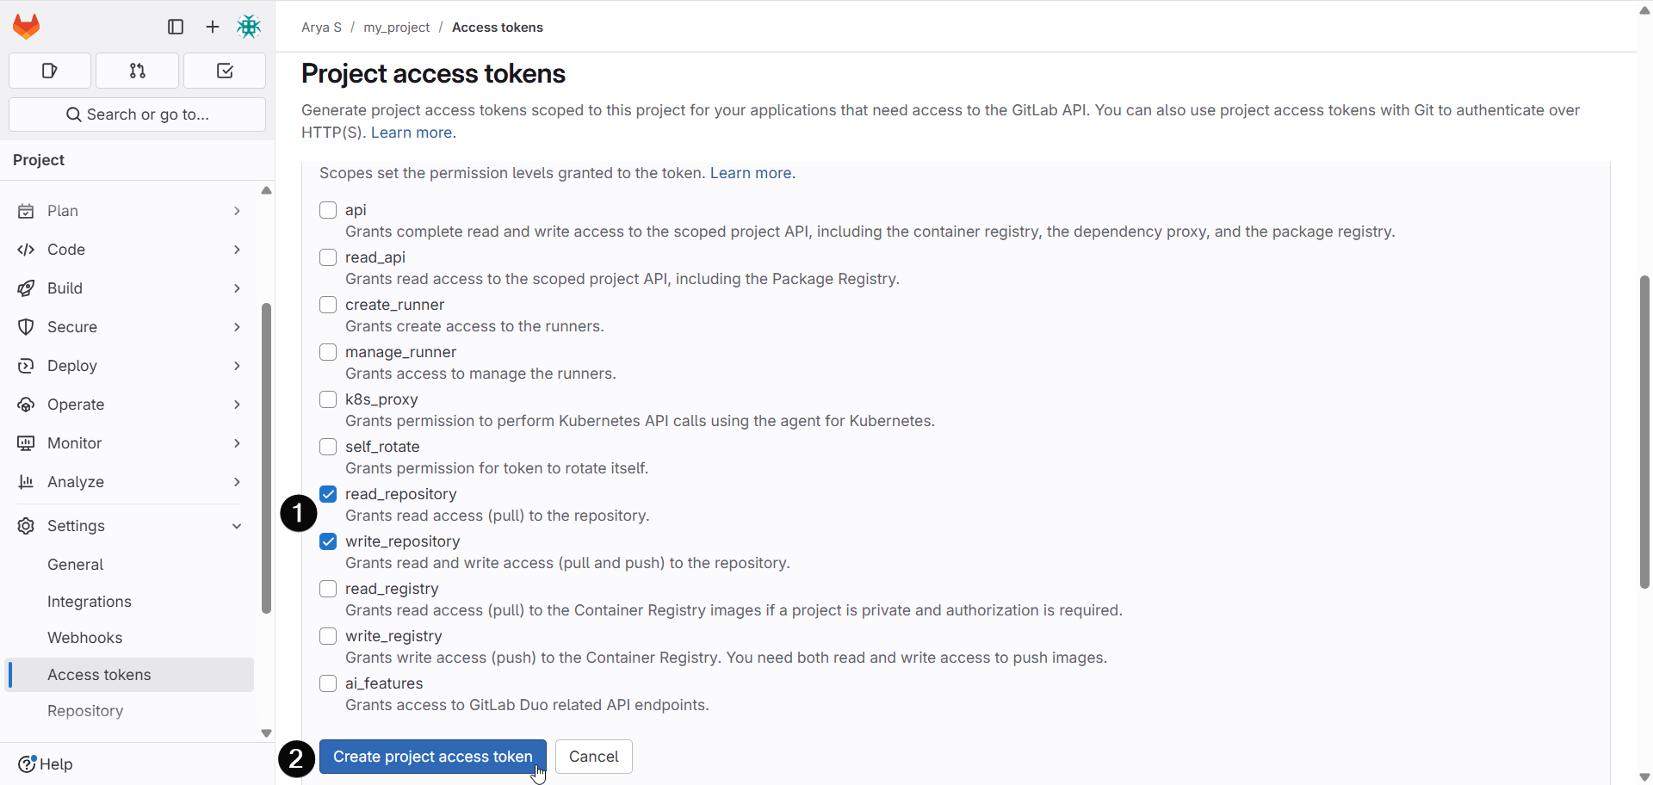Viewport: 1653px width, 785px height.
Task: Enable the write_registry scope
Action: click(327, 635)
